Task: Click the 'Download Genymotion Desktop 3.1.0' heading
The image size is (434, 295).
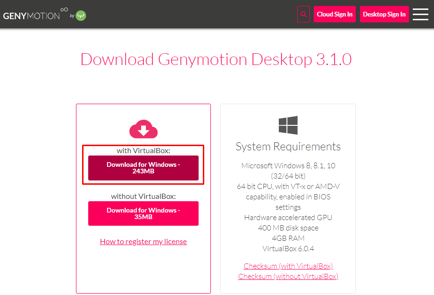Action: pyautogui.click(x=217, y=59)
